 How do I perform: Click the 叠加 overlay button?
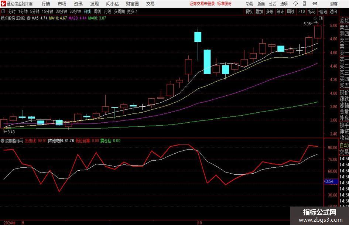[x=259, y=11]
